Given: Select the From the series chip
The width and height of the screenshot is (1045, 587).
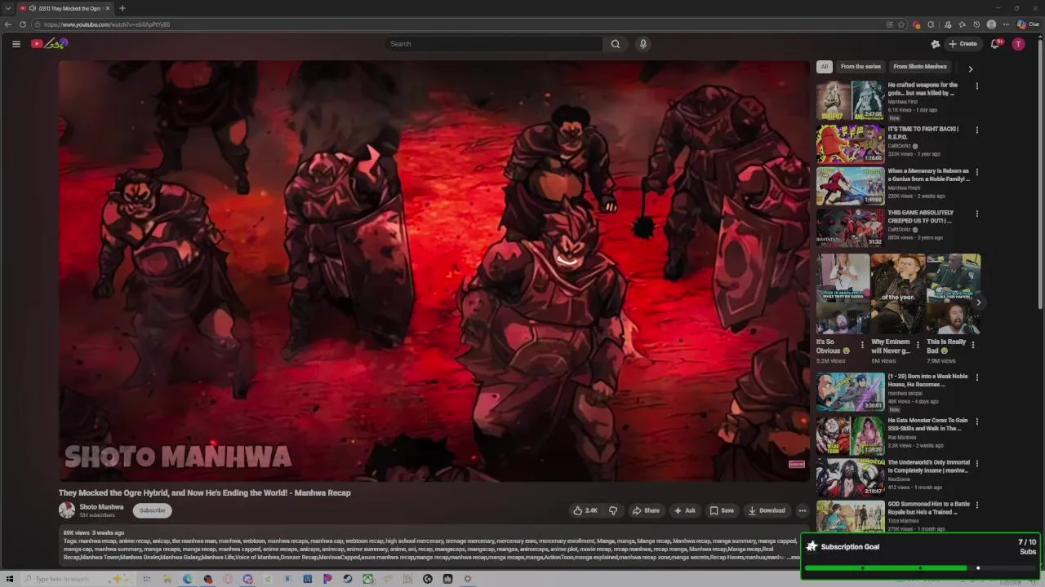Looking at the screenshot, I should (x=860, y=67).
